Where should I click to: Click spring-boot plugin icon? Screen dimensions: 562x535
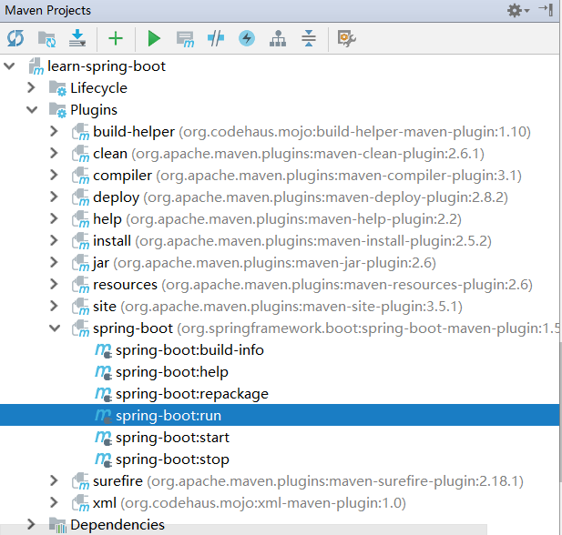tap(81, 328)
